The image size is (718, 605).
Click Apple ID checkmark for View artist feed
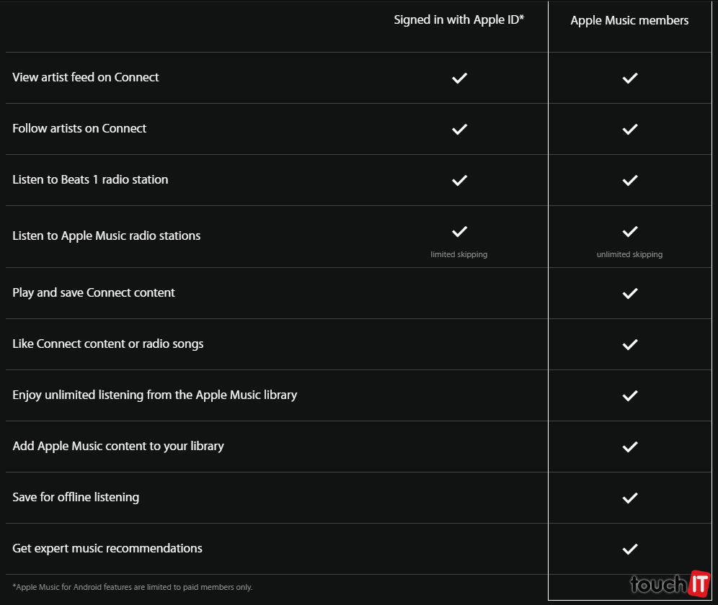[x=459, y=78]
